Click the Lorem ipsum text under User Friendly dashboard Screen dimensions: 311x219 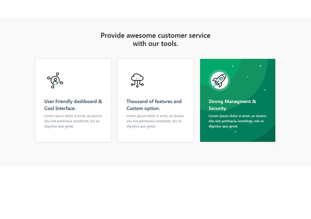tap(72, 121)
